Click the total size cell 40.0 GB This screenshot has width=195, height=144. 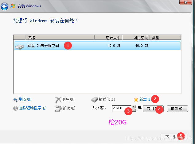coord(114,46)
